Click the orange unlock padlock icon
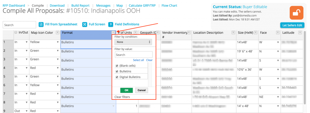Image resolution: width=310 pixels, height=113 pixels. (x=296, y=13)
